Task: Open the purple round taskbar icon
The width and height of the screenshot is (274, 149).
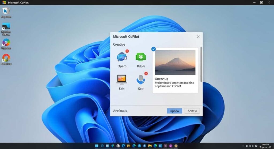Action: pos(171,146)
